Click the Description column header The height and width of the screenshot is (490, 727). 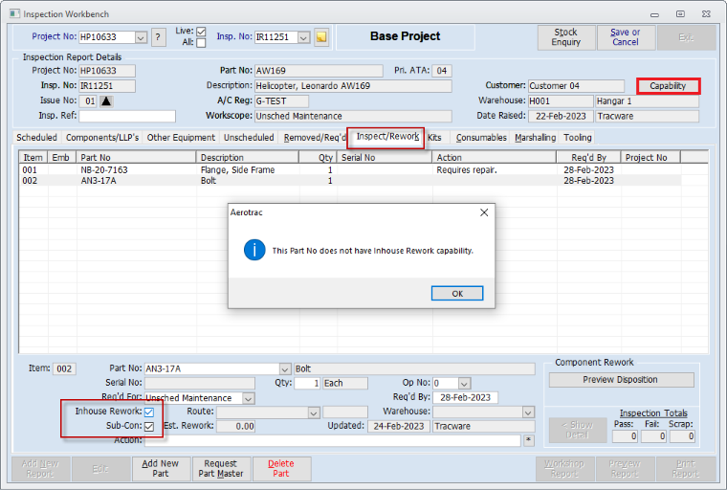(x=248, y=157)
